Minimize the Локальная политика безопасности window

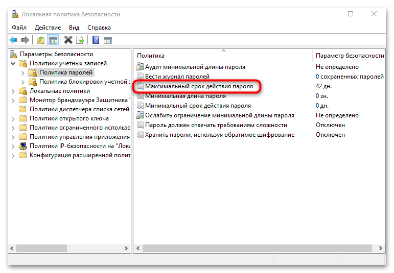coord(328,14)
